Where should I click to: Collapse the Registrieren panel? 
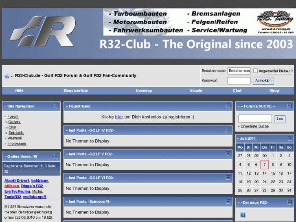(228, 106)
